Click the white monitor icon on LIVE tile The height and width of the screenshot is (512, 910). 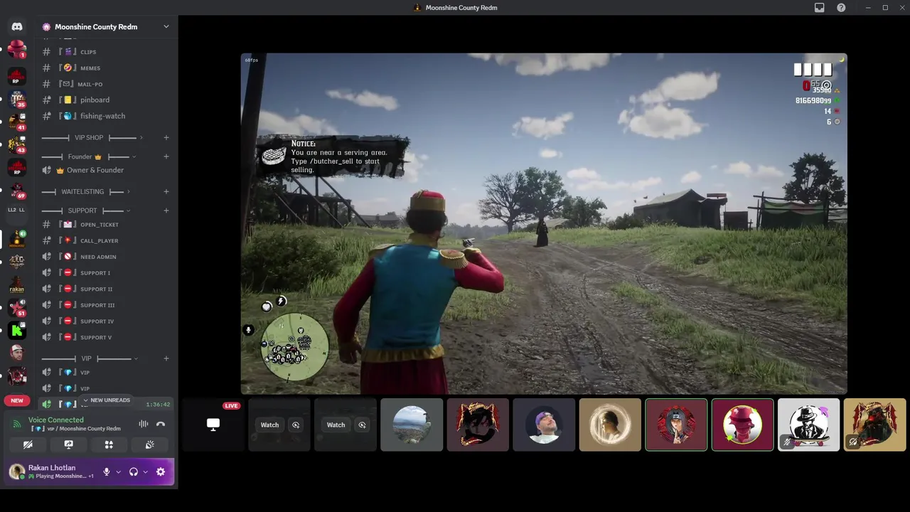(213, 425)
